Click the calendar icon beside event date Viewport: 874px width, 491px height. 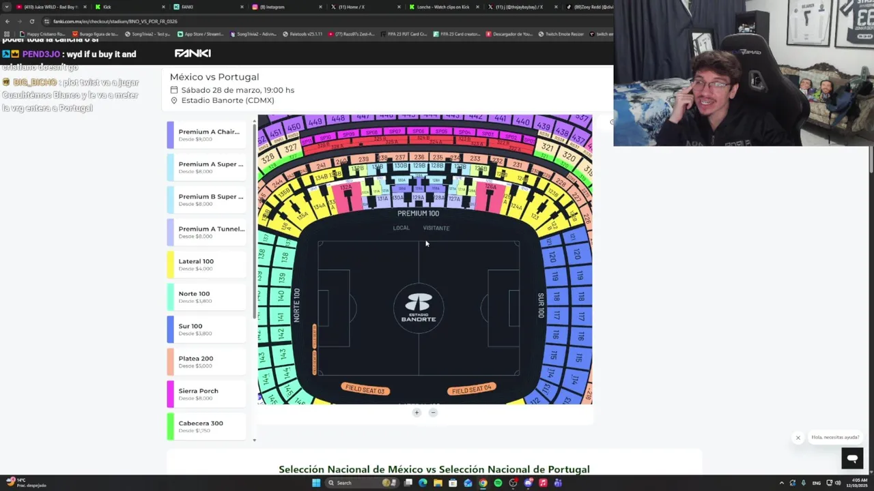pos(173,90)
